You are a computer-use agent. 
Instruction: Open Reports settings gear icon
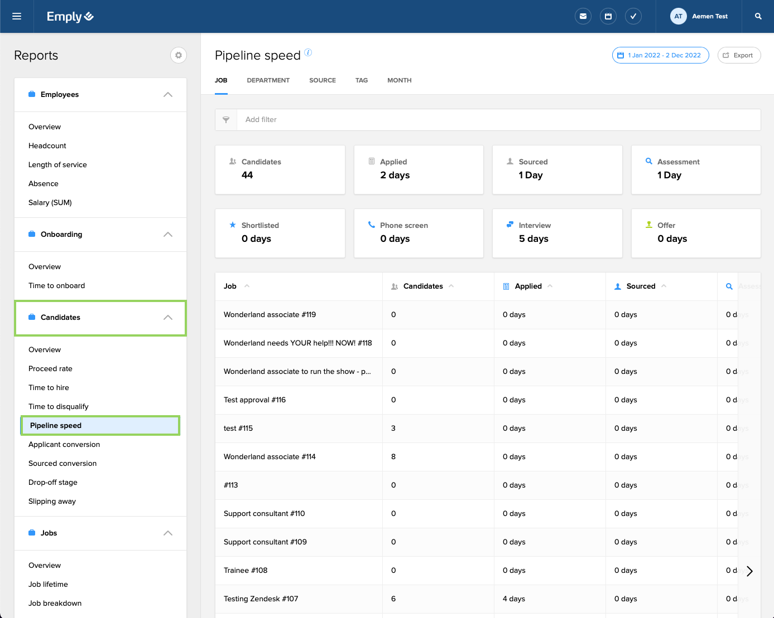tap(179, 55)
